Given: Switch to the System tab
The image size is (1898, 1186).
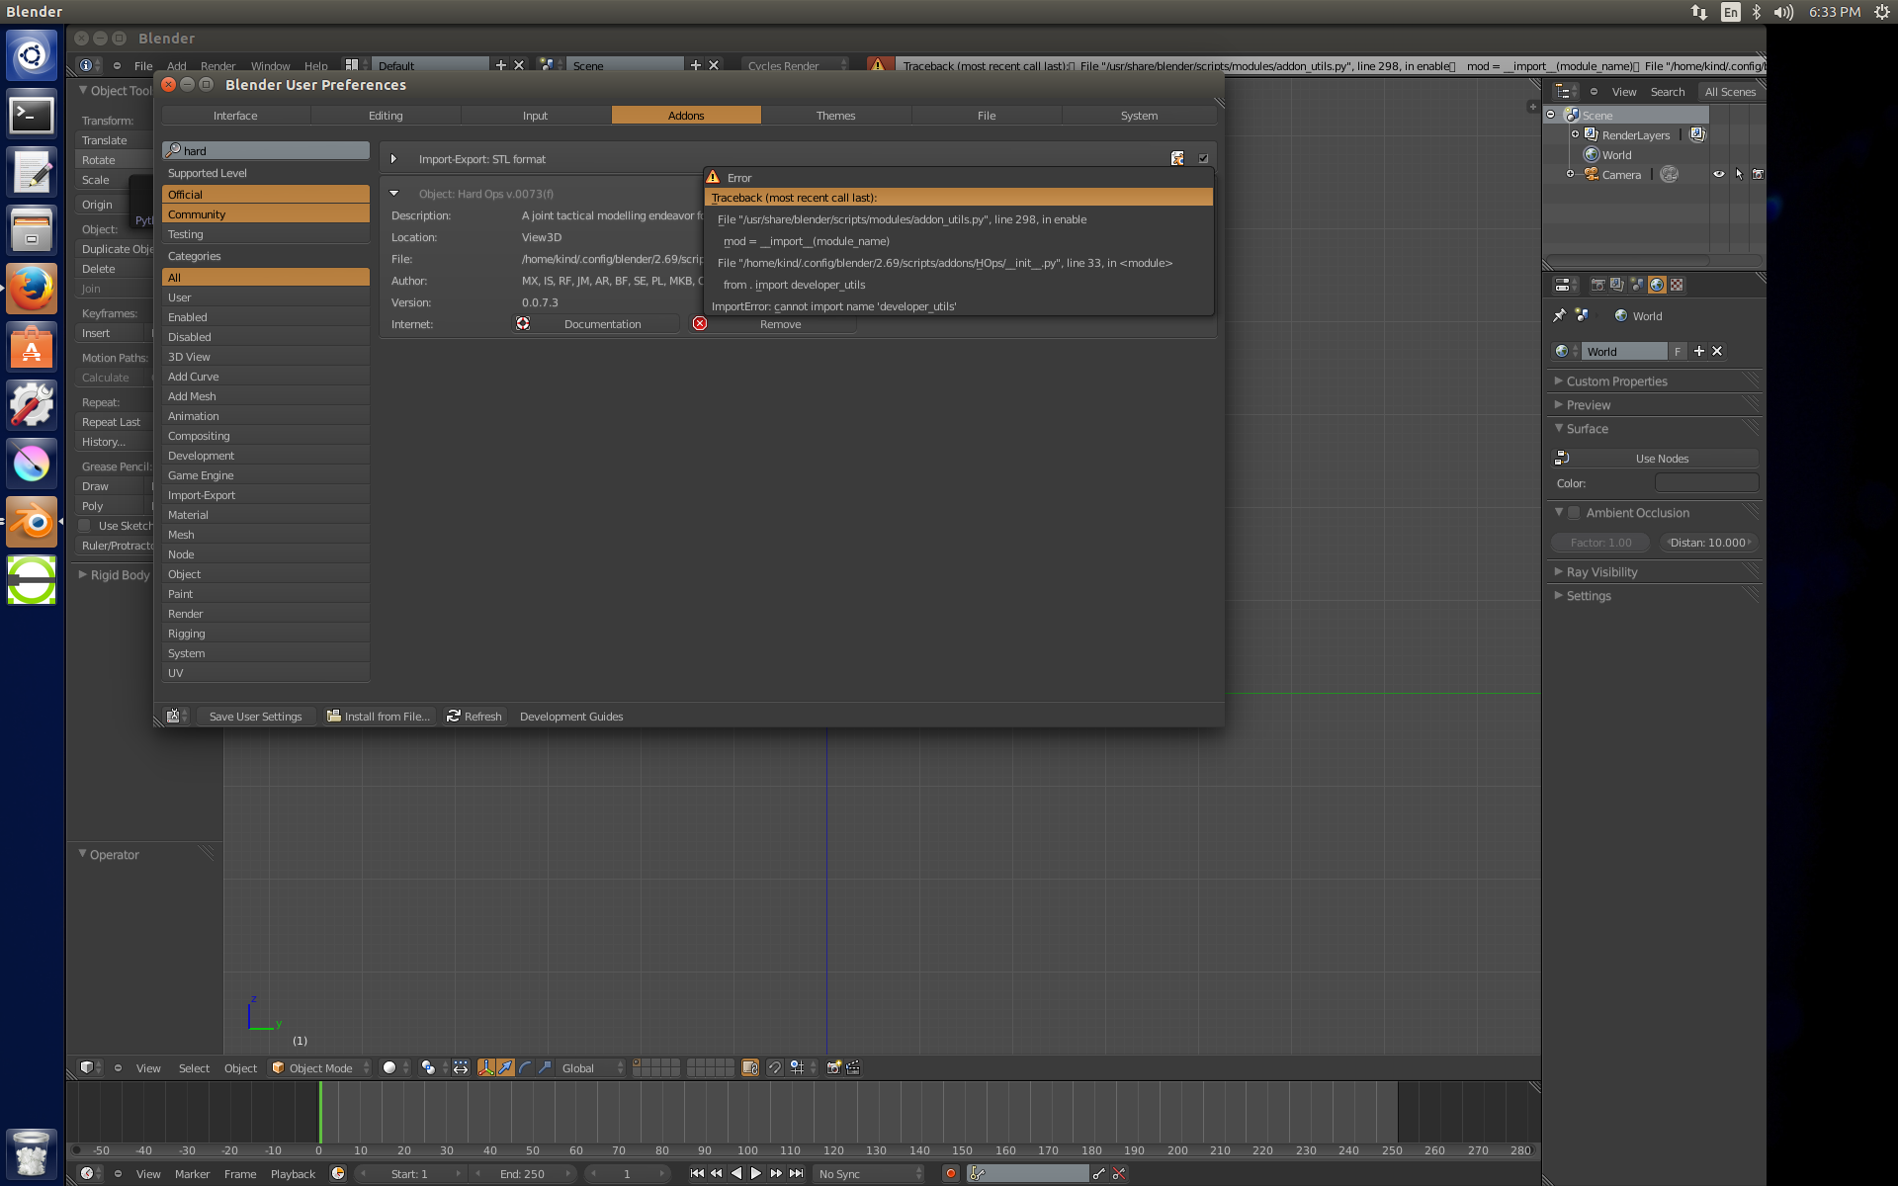Looking at the screenshot, I should point(1139,116).
